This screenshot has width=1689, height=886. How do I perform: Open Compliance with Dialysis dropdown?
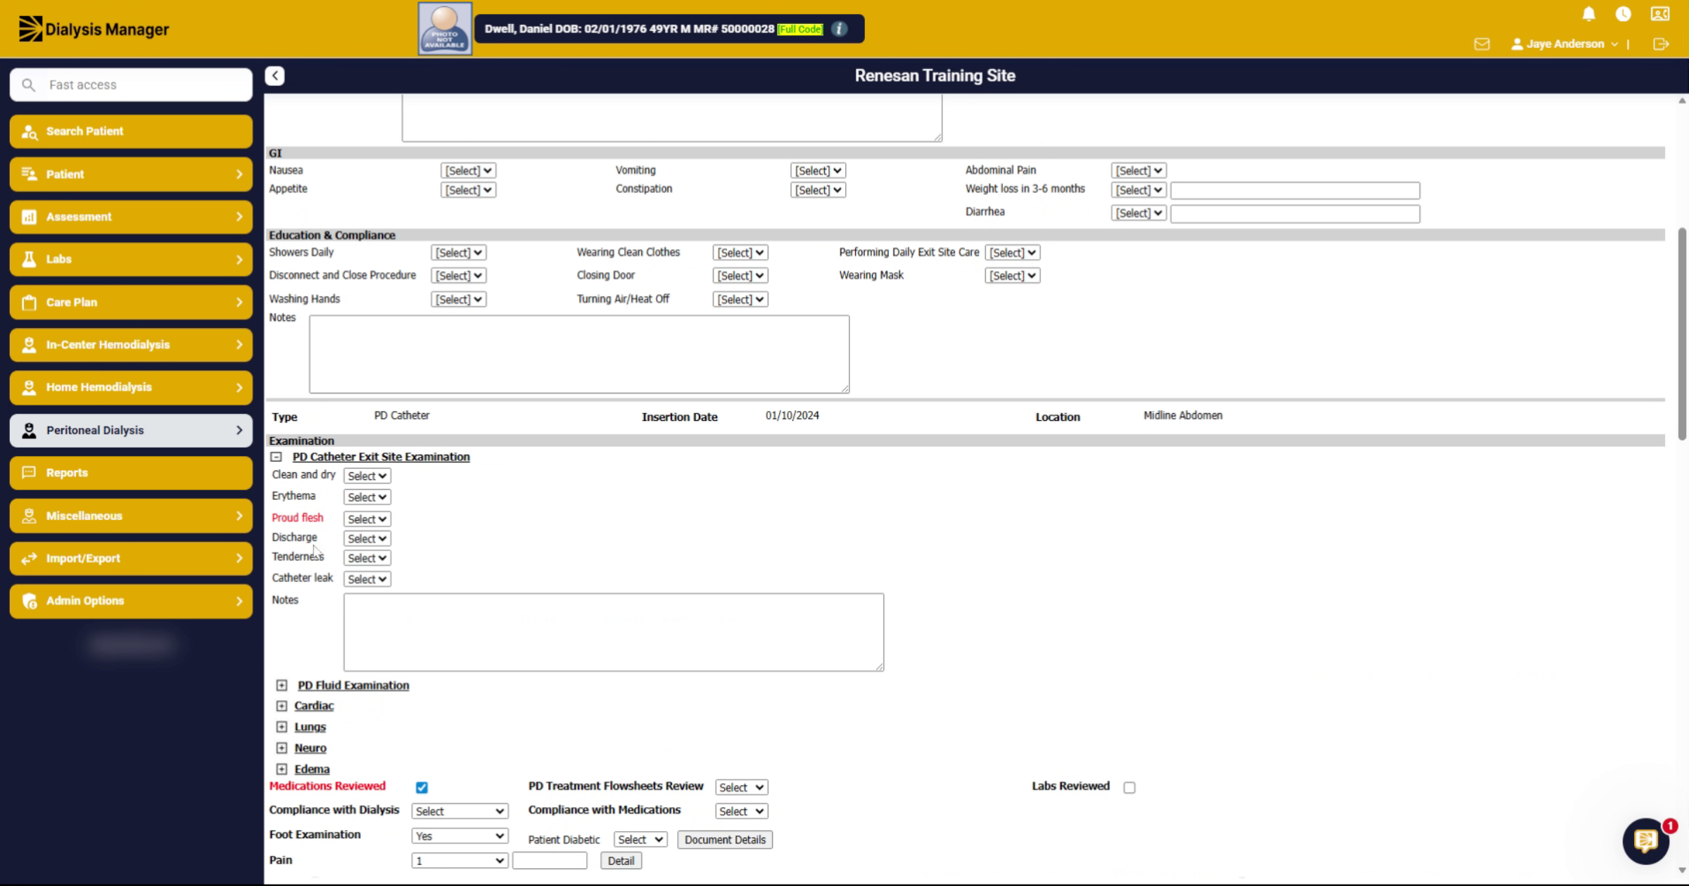pos(460,811)
